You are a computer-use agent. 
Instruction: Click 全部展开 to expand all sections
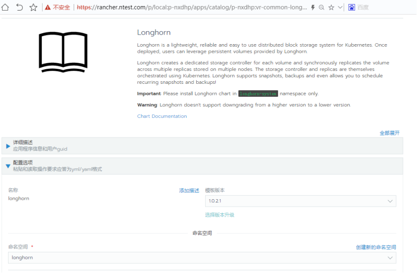[x=389, y=133]
